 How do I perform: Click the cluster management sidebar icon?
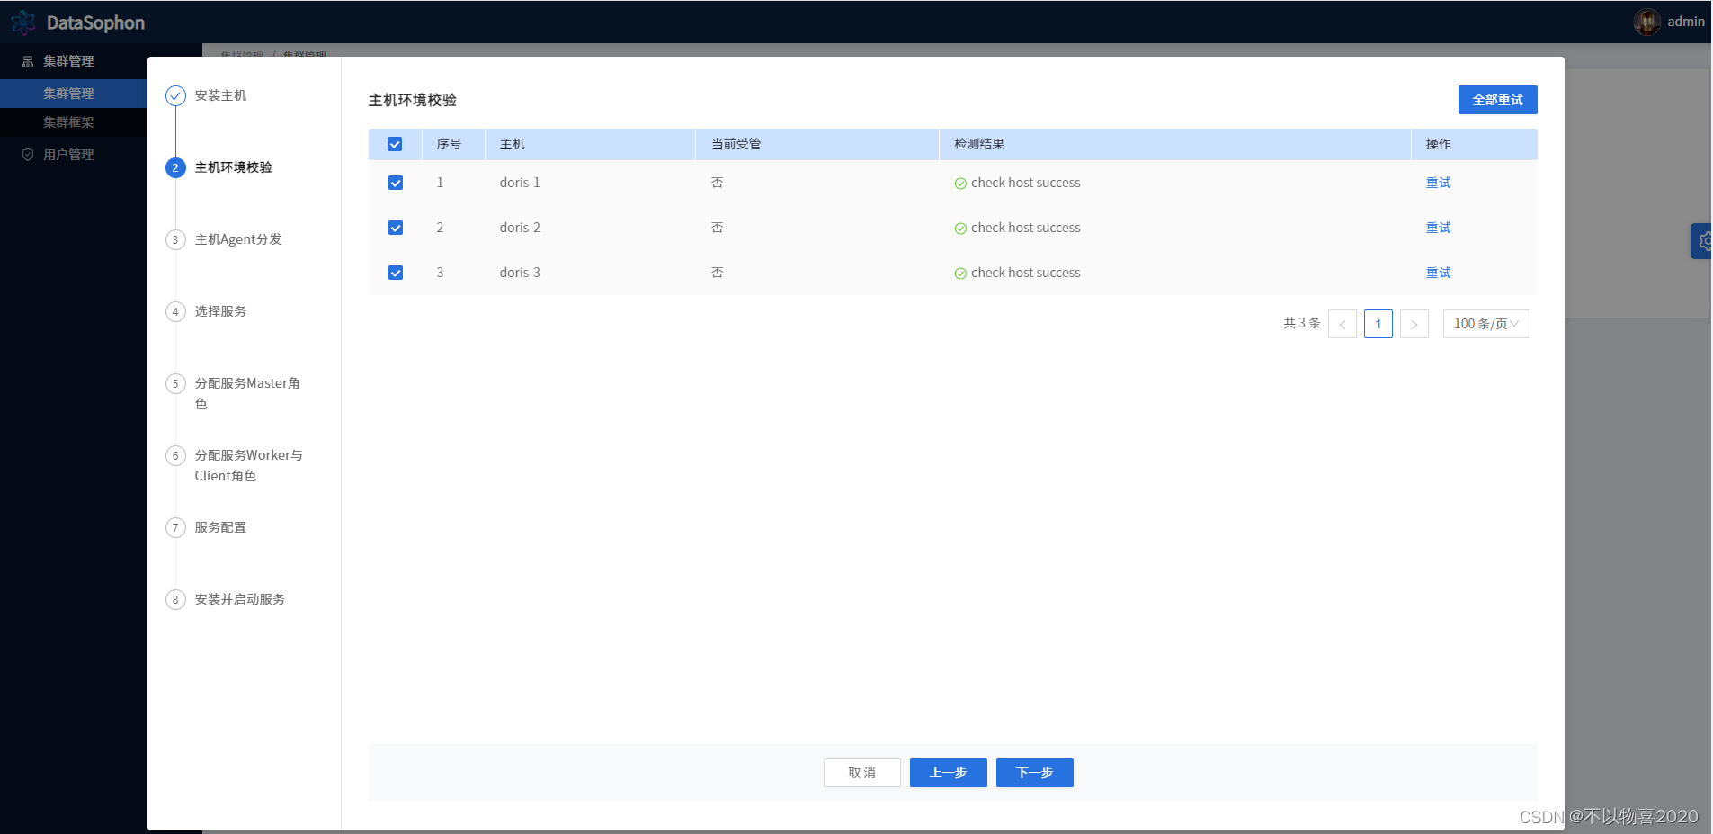click(28, 61)
